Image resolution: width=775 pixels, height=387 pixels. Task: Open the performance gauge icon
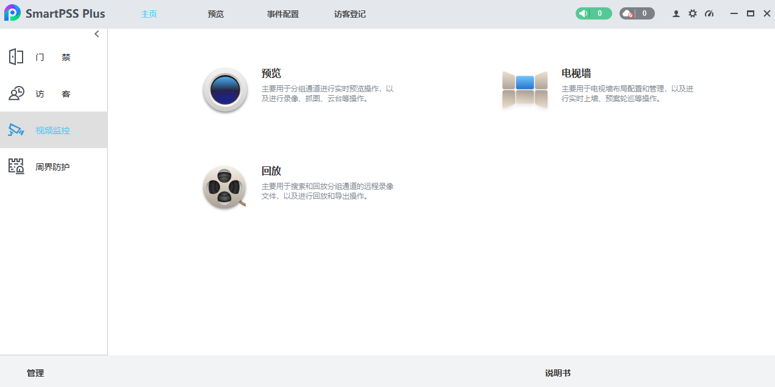tap(709, 13)
